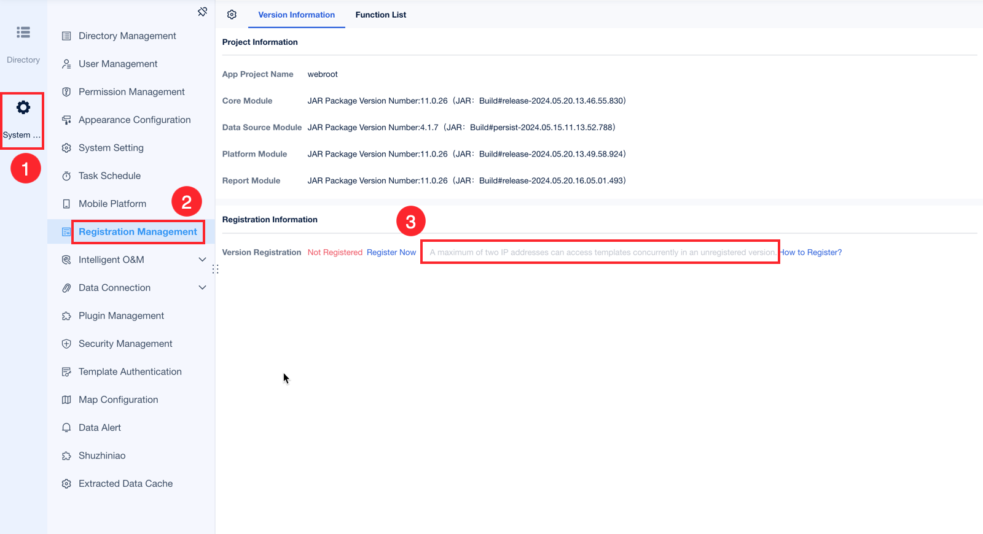Screen dimensions: 983x534
Task: Click the webroot project name value
Action: (323, 74)
